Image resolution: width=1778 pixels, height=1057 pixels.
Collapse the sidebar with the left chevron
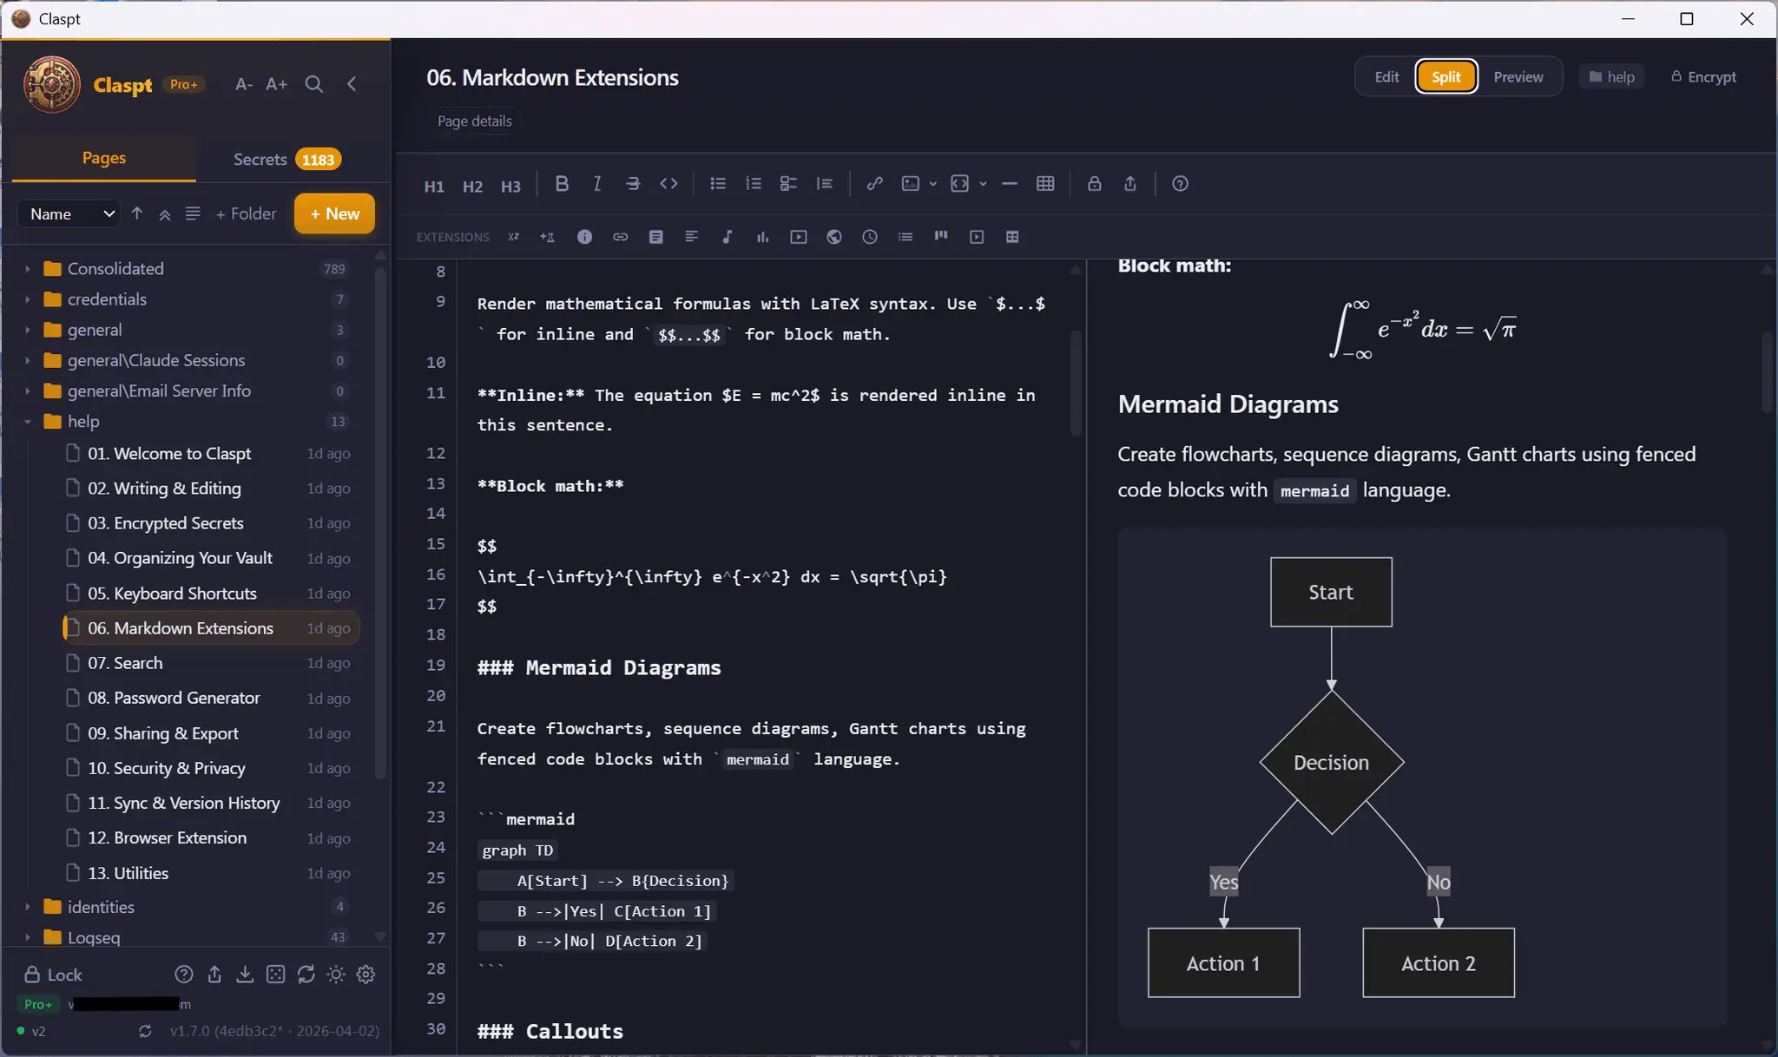[352, 84]
